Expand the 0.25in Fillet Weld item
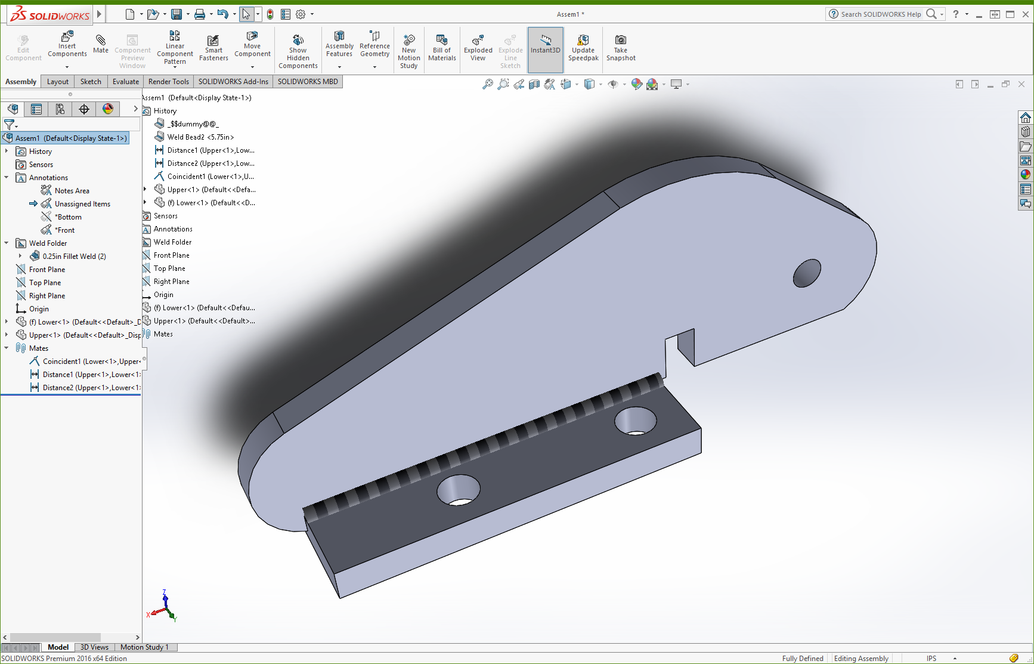 coord(20,257)
